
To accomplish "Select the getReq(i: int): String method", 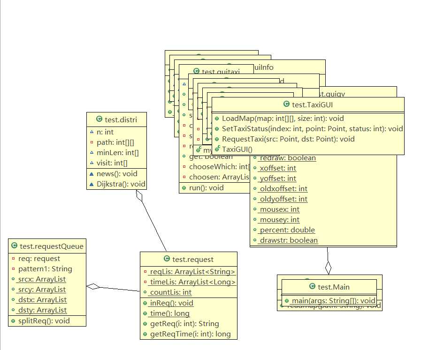I will pyautogui.click(x=184, y=324).
